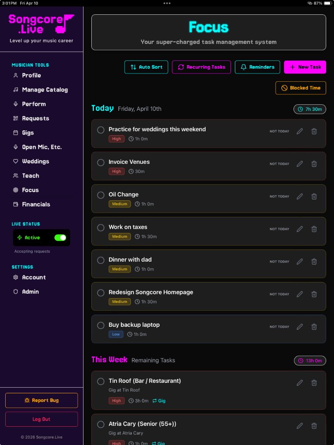This screenshot has height=445, width=334.
Task: Edit the Oil Change task
Action: click(300, 196)
